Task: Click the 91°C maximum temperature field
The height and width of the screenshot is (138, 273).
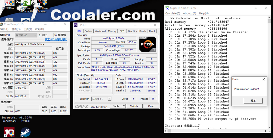Action: pyautogui.click(x=54, y=111)
